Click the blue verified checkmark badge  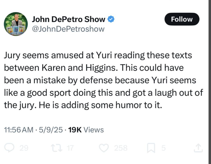(111, 19)
